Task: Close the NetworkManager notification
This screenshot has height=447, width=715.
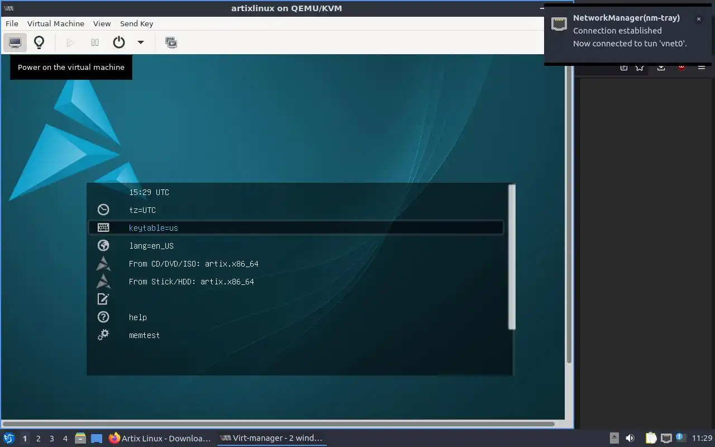Action: (698, 19)
